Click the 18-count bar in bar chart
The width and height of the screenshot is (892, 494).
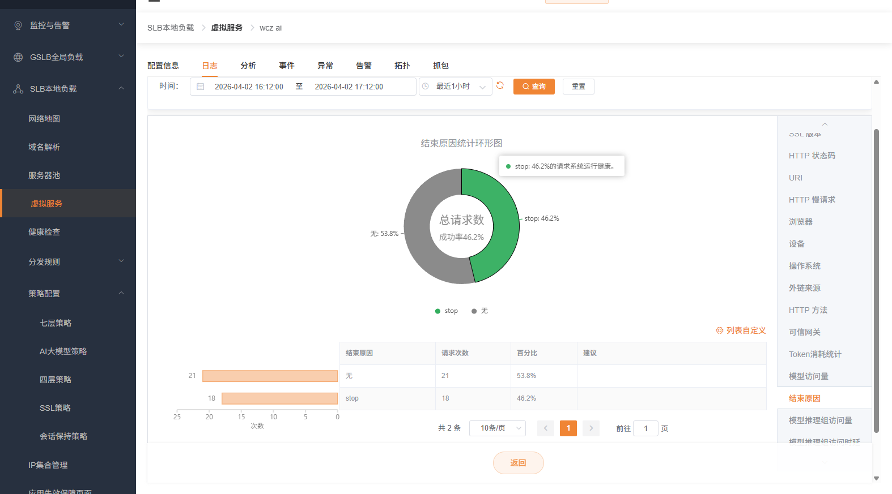point(280,398)
